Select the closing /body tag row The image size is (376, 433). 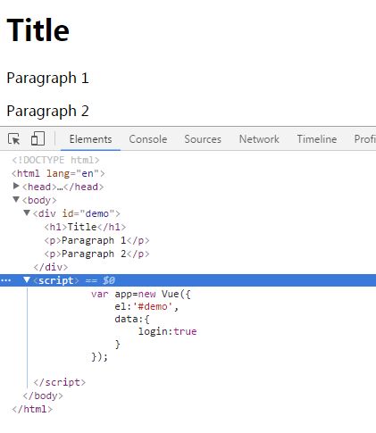point(43,396)
